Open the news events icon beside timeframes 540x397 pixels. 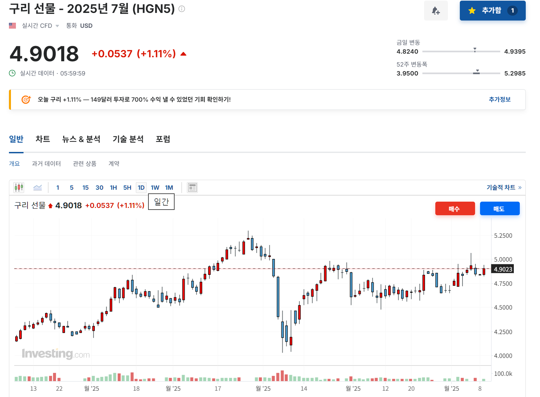click(192, 187)
